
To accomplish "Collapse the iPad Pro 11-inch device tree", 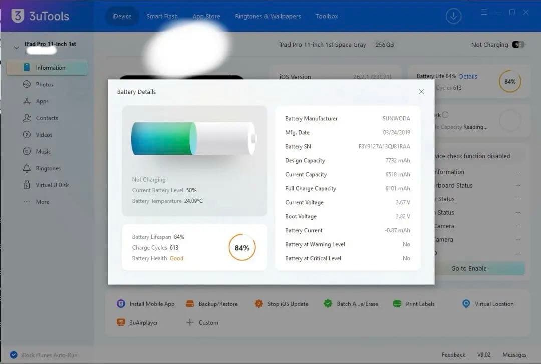I will (16, 48).
